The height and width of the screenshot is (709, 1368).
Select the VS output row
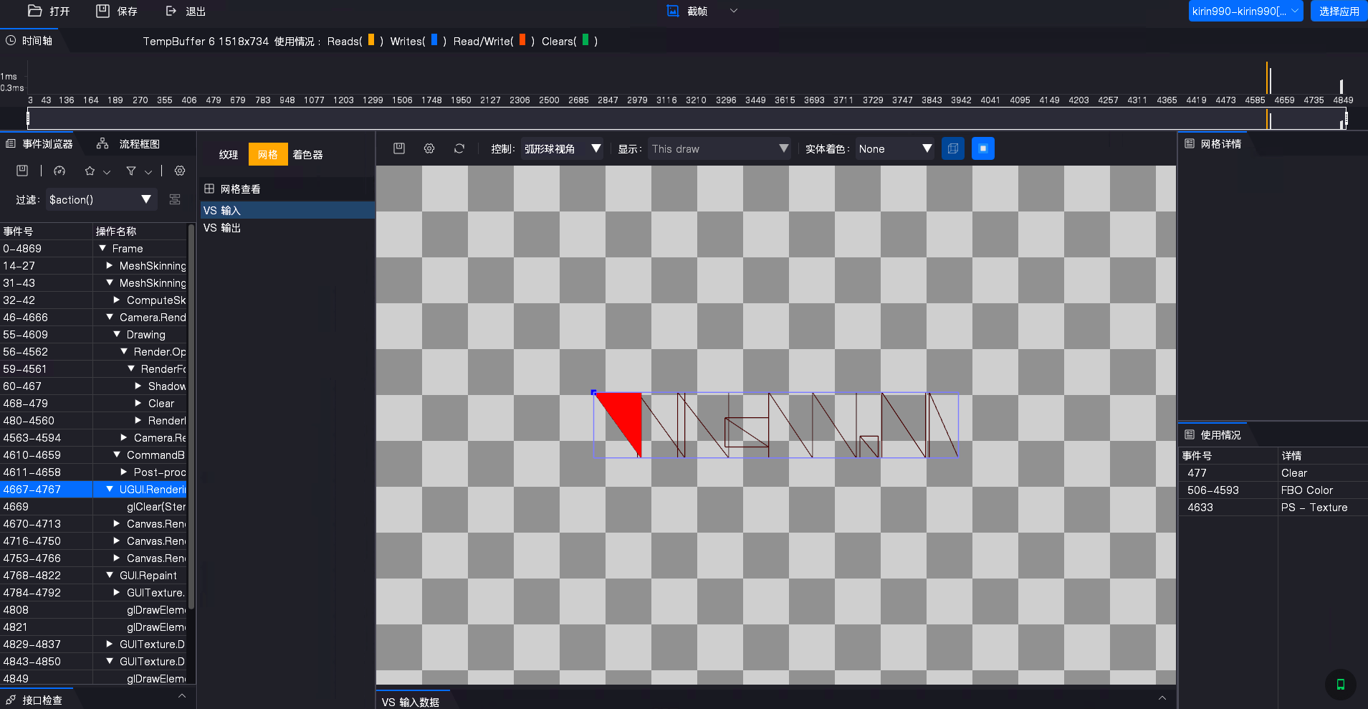coord(287,228)
